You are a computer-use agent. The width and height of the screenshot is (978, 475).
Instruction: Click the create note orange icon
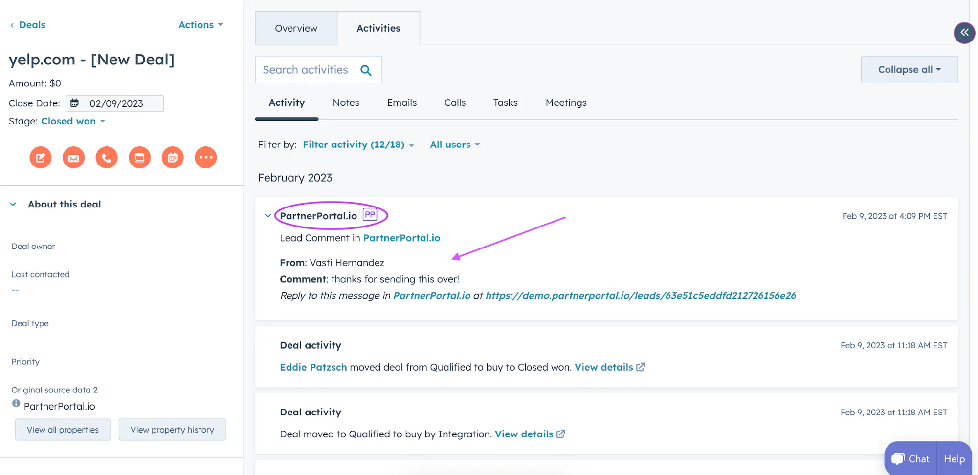(41, 158)
